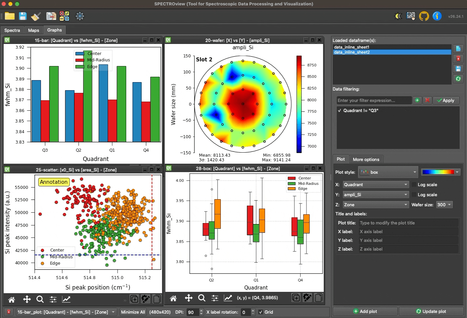467x318 pixels.
Task: Open the file conversion tool icon
Action: [x=51, y=16]
